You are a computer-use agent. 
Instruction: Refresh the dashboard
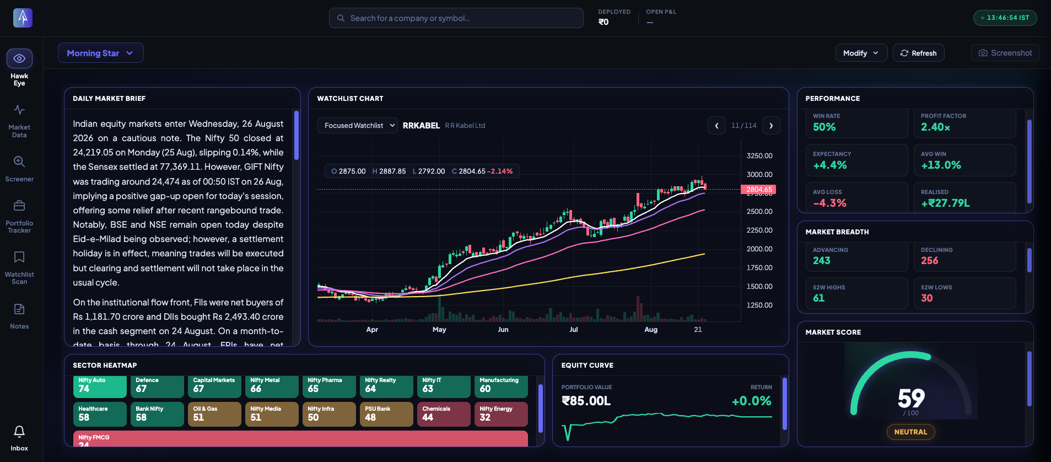click(918, 53)
